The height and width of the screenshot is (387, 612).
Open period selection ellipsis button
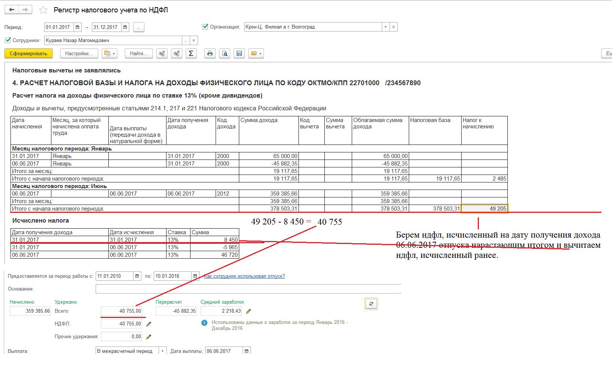[x=138, y=27]
